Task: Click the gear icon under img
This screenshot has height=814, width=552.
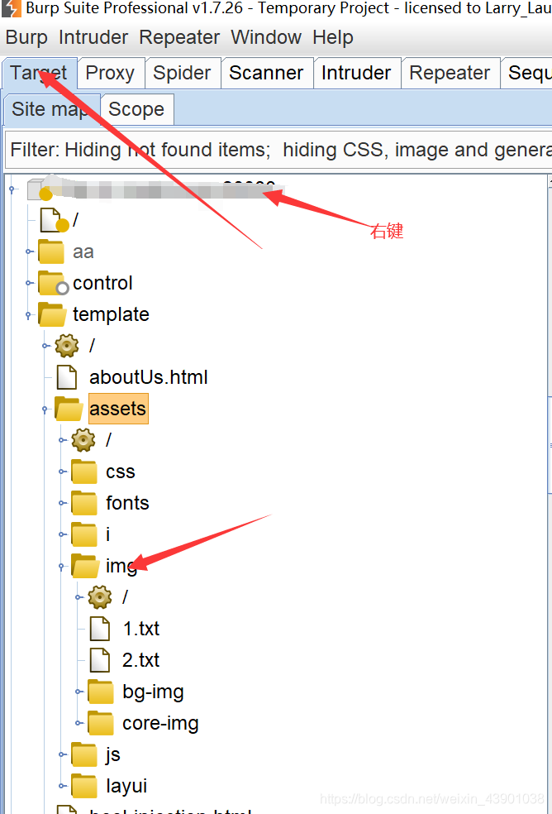Action: pos(100,597)
